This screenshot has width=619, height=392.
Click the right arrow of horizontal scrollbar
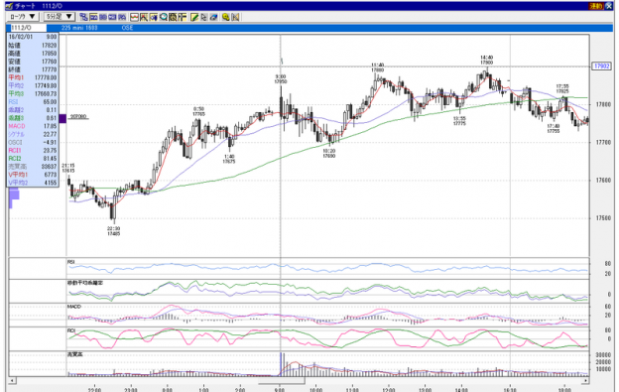coord(586,380)
